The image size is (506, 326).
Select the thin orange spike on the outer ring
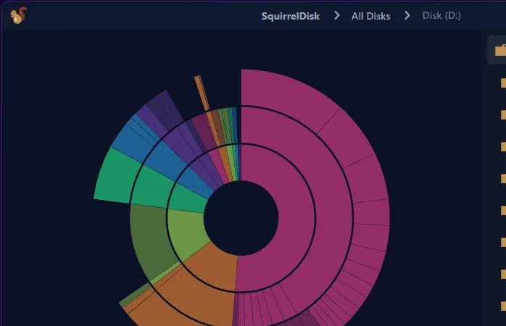click(201, 92)
